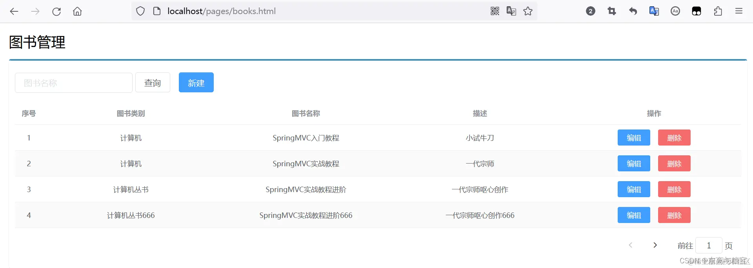Select the 一代宗师呕心创作 description cell
The height and width of the screenshot is (268, 753).
[x=480, y=189]
